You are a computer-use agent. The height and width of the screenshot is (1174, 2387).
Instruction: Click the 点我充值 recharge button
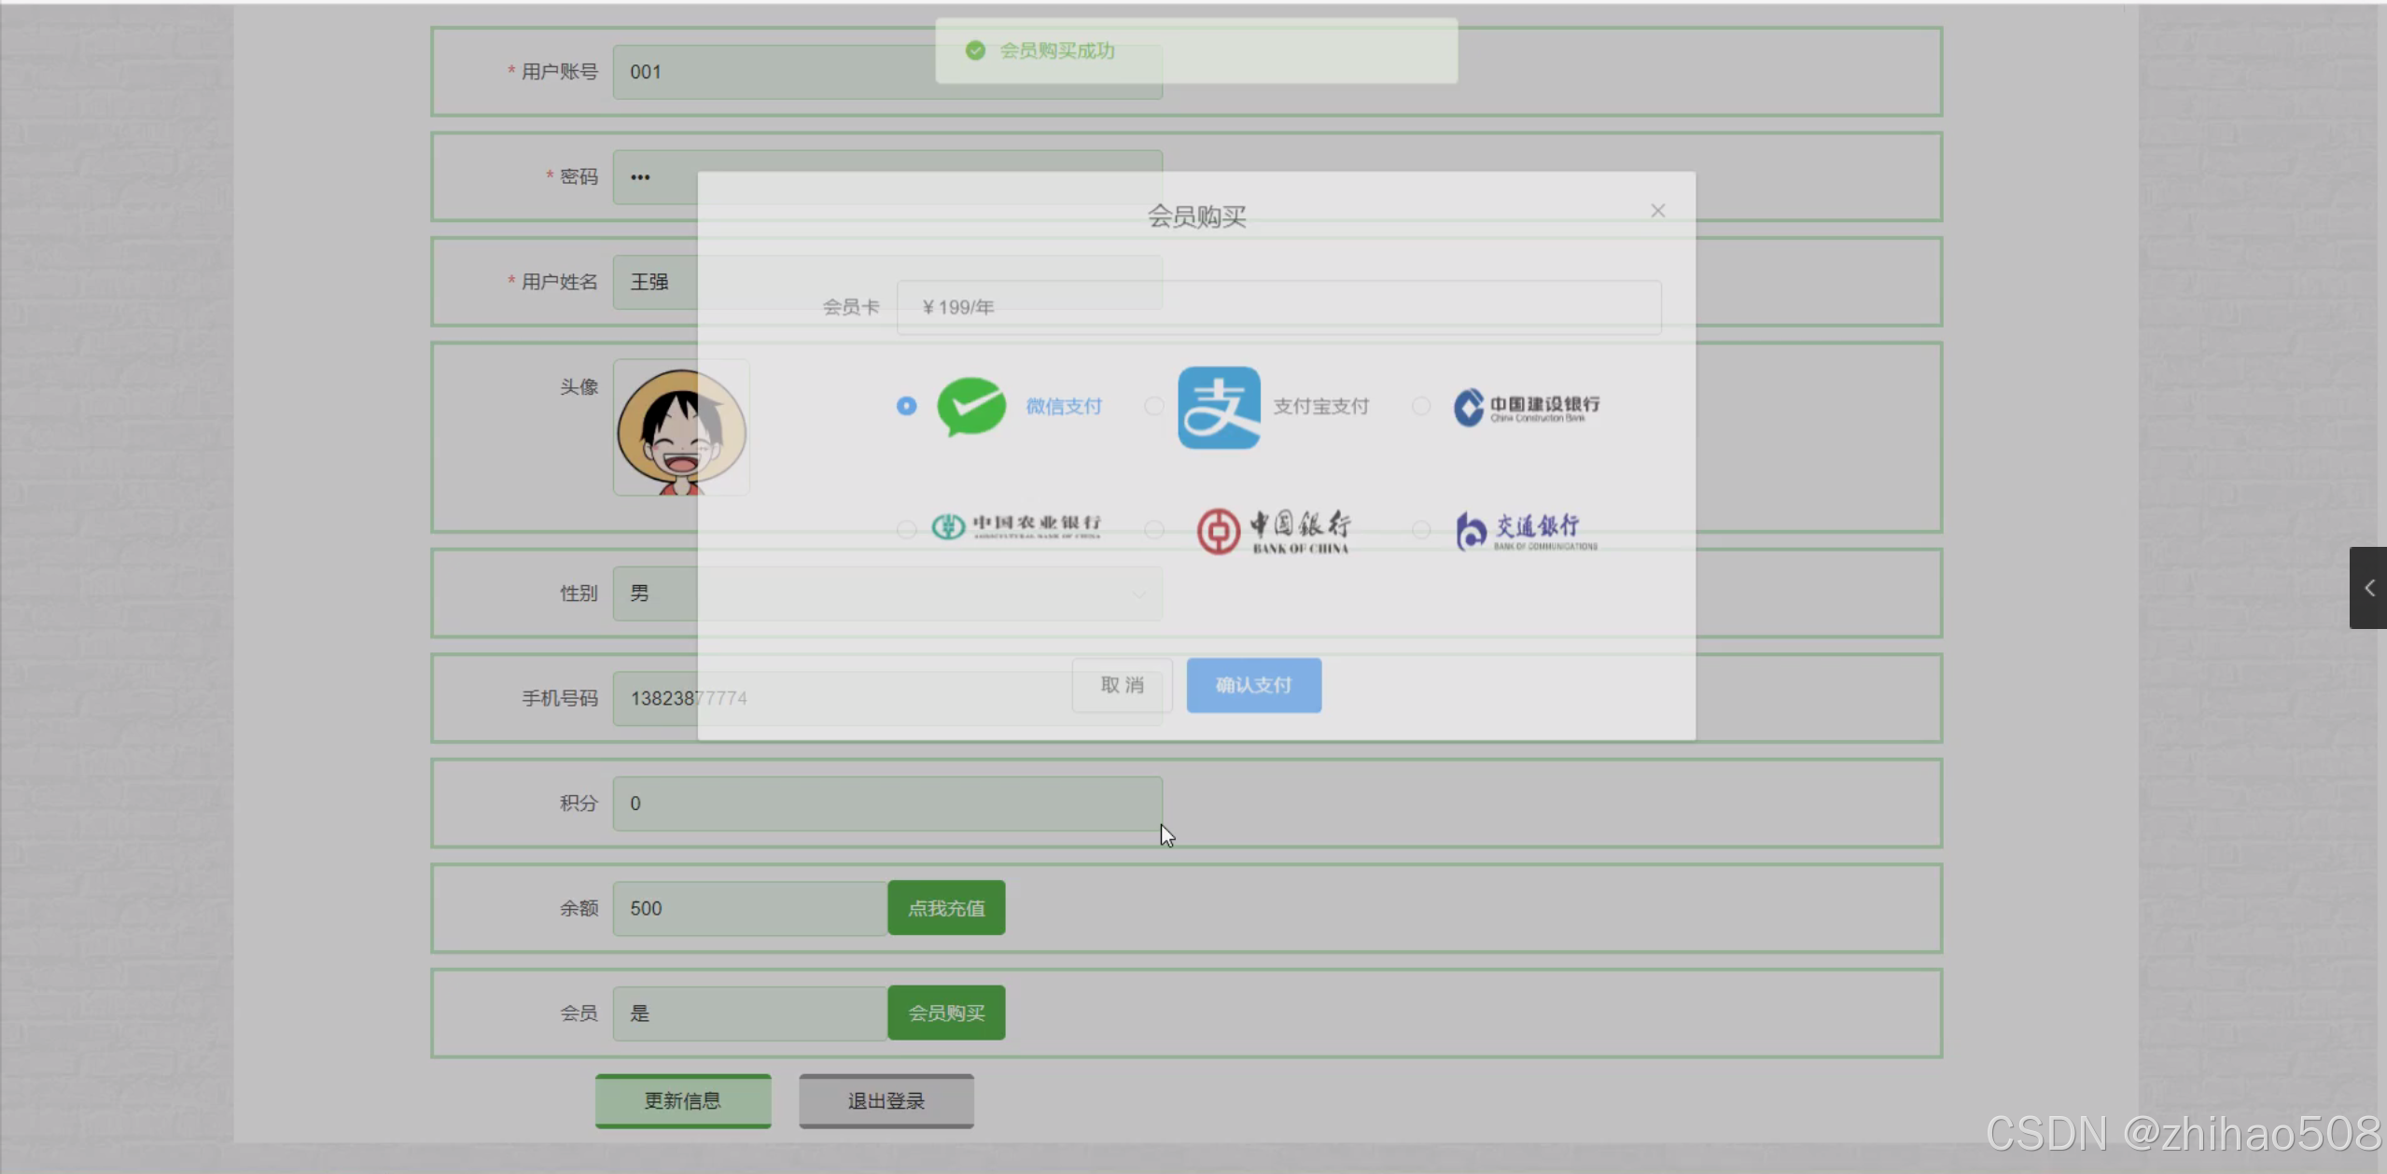point(946,908)
